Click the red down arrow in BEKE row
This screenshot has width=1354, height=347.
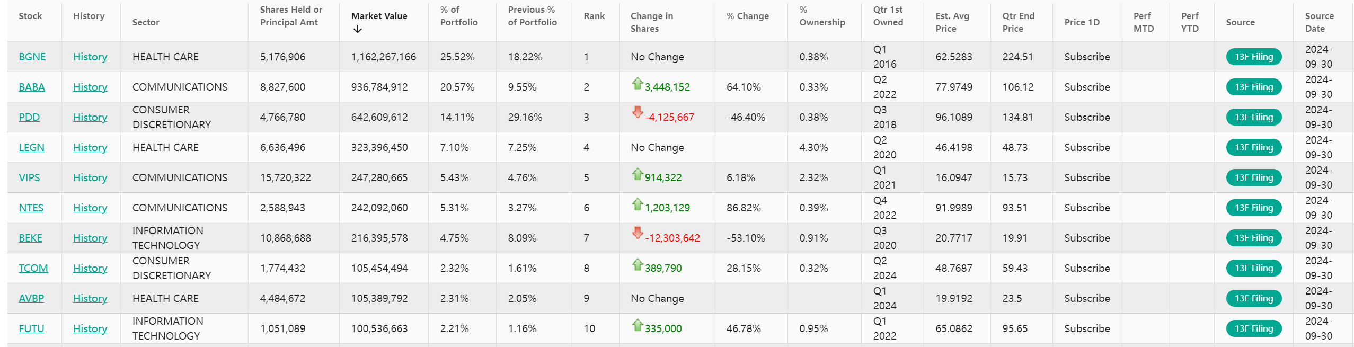637,233
